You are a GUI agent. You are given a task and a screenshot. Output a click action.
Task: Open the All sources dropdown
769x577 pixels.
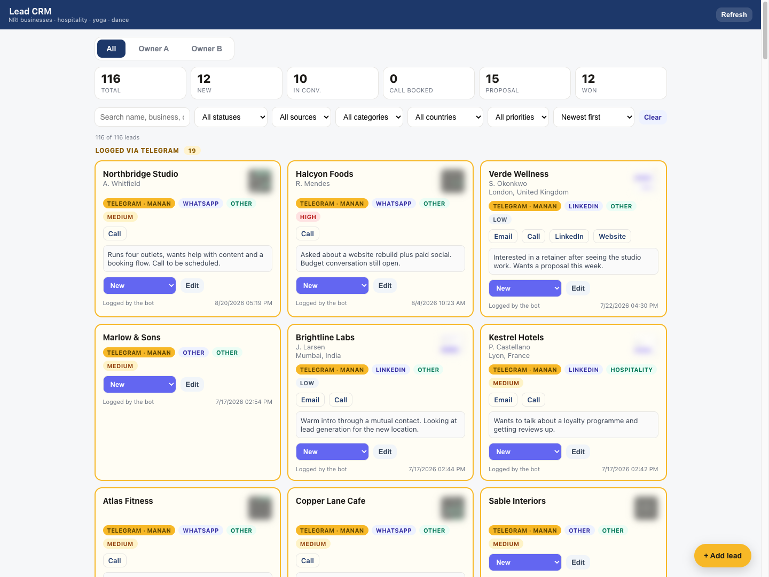301,117
